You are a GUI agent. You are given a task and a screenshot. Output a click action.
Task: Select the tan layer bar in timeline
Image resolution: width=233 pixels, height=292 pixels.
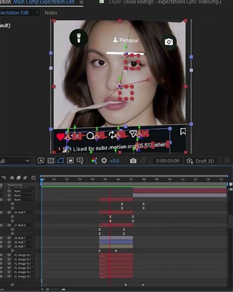pyautogui.click(x=116, y=247)
